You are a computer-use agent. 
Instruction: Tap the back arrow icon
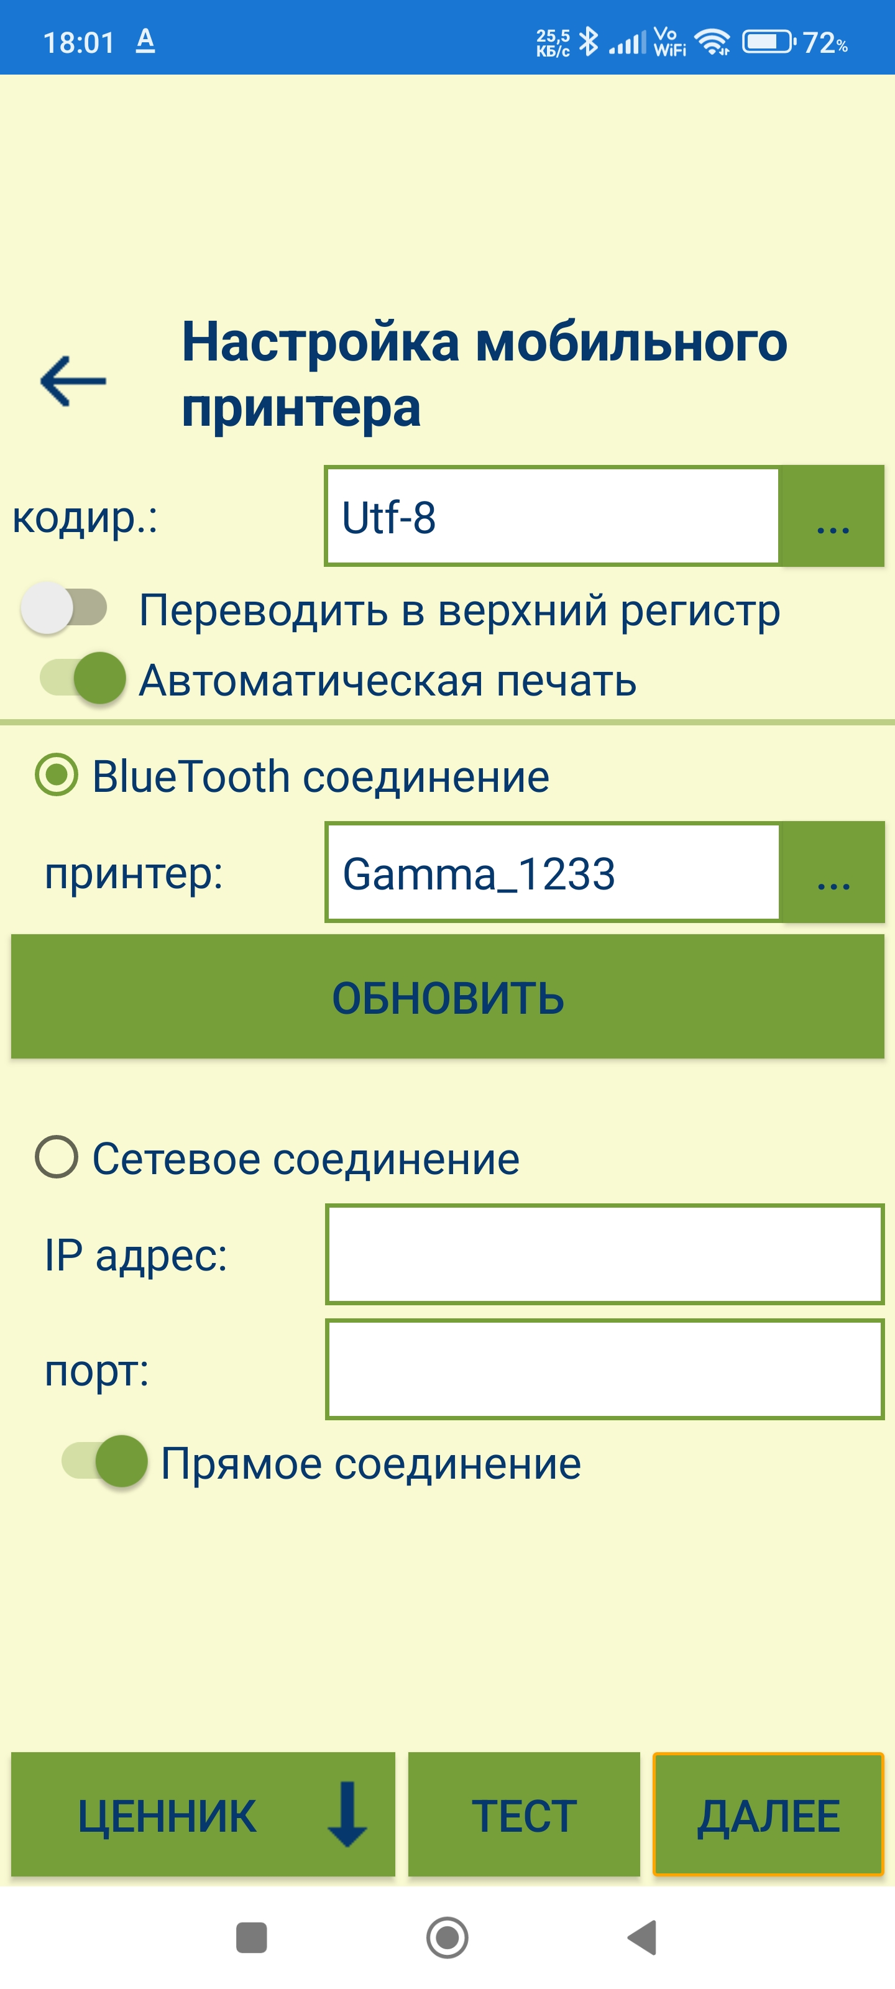[x=73, y=380]
